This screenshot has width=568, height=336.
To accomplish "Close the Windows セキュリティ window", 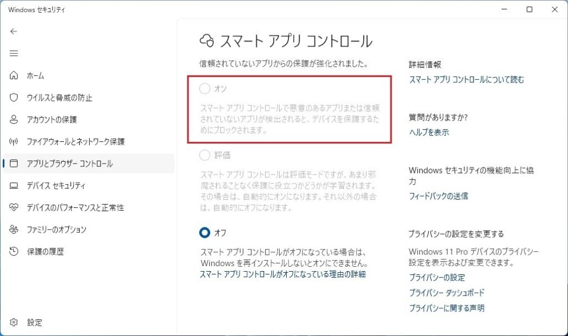I will tap(555, 9).
